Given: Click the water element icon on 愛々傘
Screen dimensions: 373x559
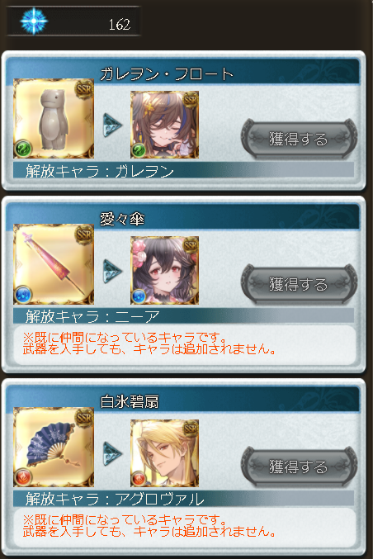Looking at the screenshot, I should (x=23, y=295).
